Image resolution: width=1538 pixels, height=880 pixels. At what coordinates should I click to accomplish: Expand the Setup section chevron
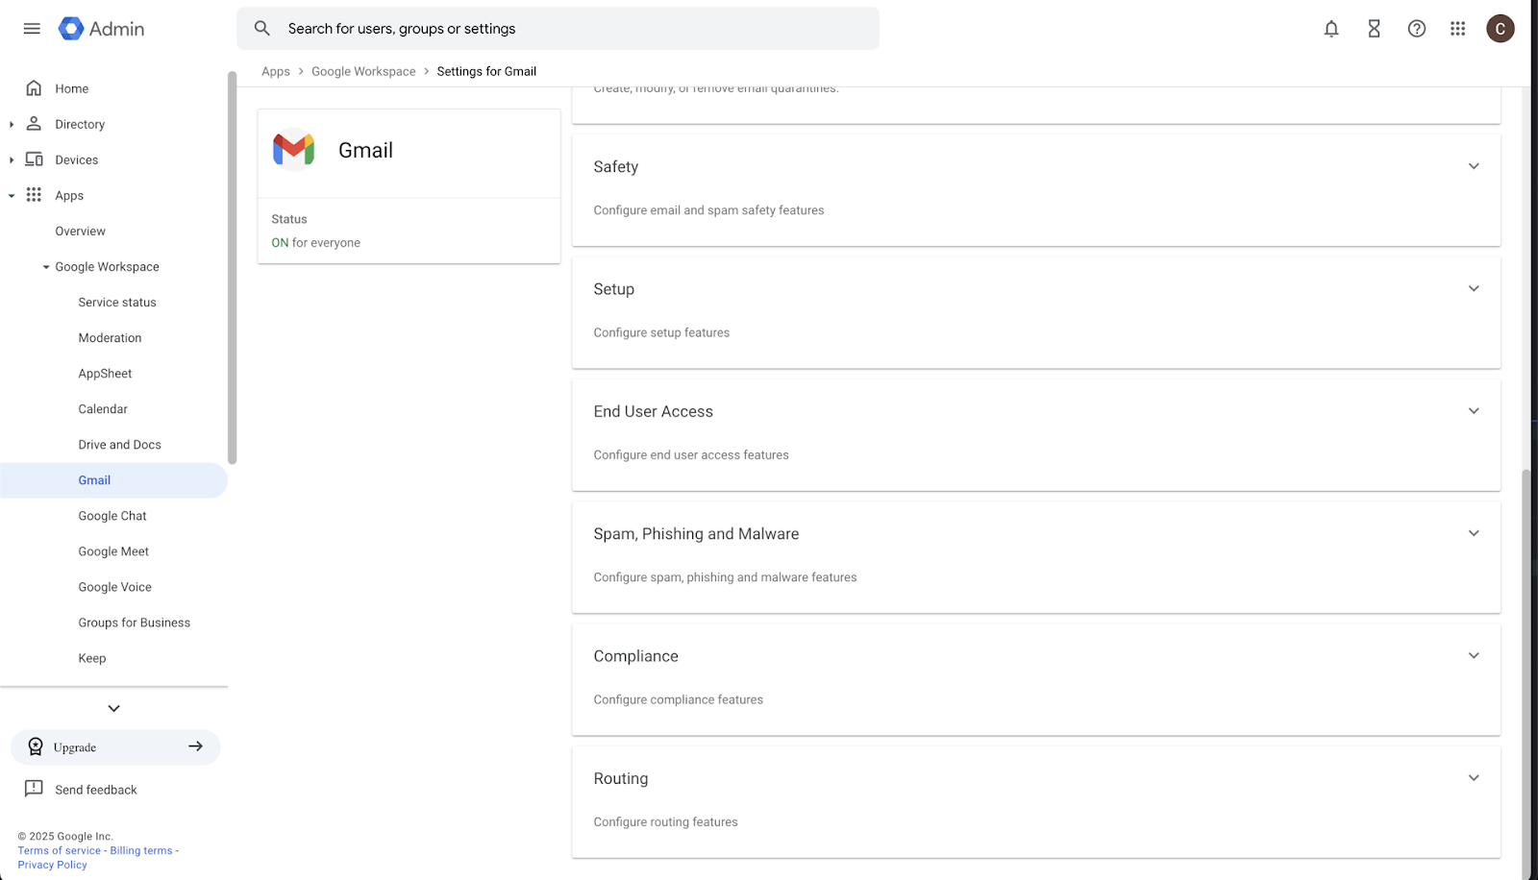tap(1474, 288)
